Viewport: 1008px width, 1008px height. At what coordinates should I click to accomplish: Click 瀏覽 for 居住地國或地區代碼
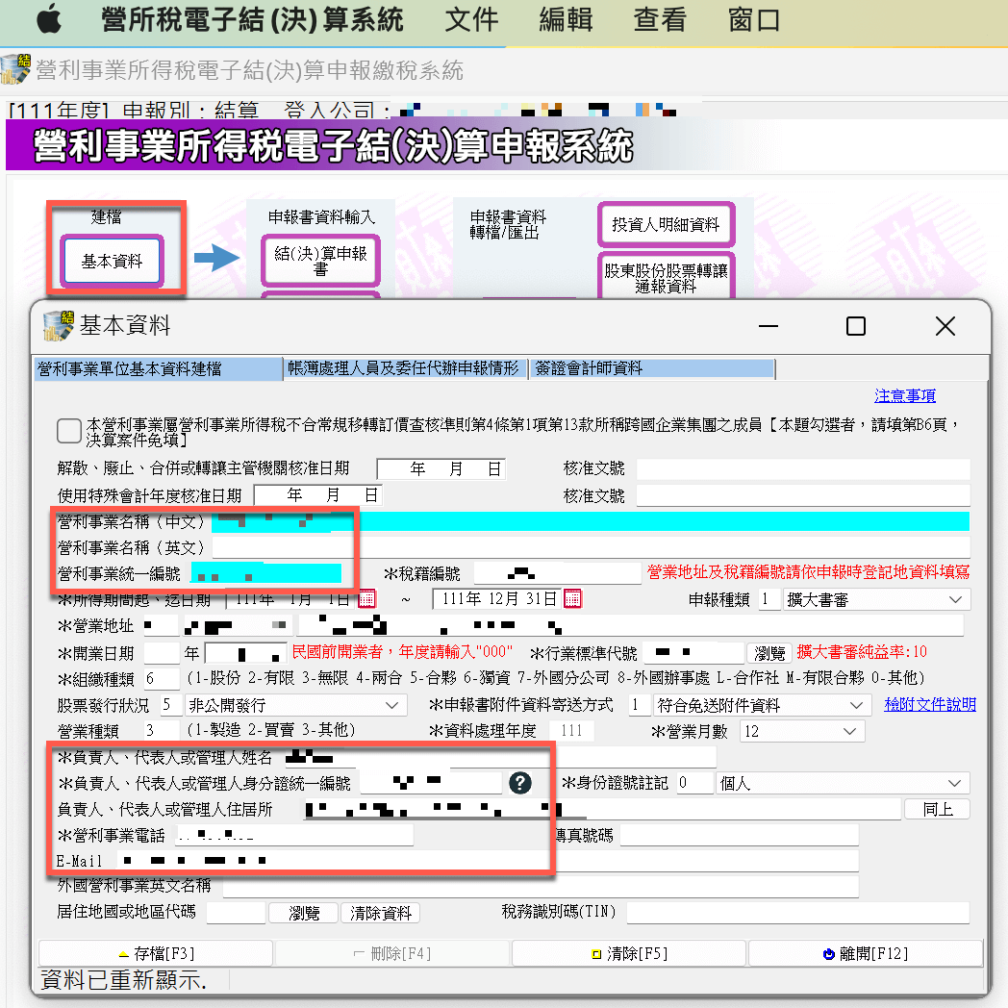click(303, 913)
